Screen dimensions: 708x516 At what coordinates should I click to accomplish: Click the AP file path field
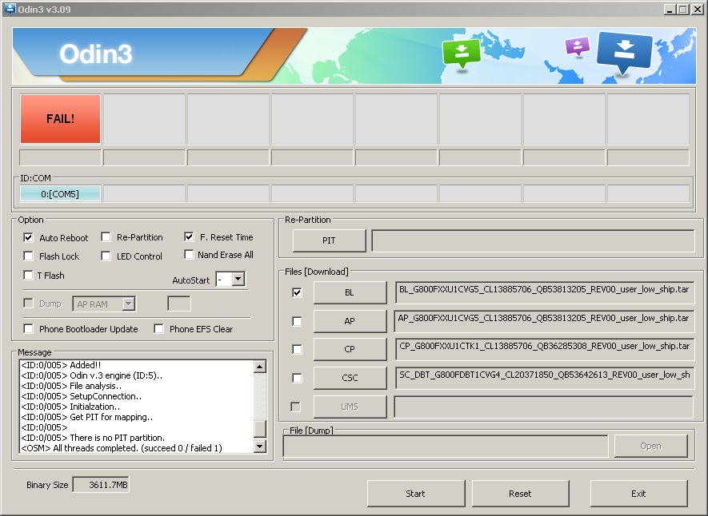pyautogui.click(x=544, y=321)
